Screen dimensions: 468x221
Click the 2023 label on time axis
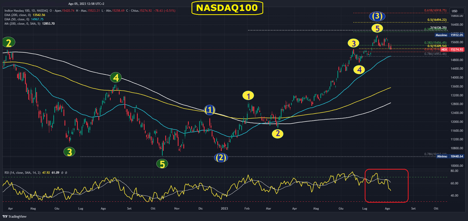[224, 209]
